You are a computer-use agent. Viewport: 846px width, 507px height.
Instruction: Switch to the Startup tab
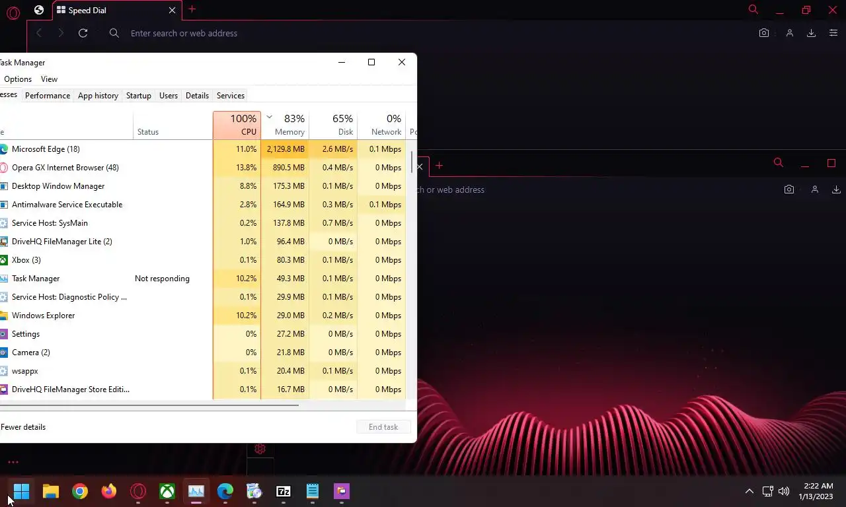tap(139, 96)
